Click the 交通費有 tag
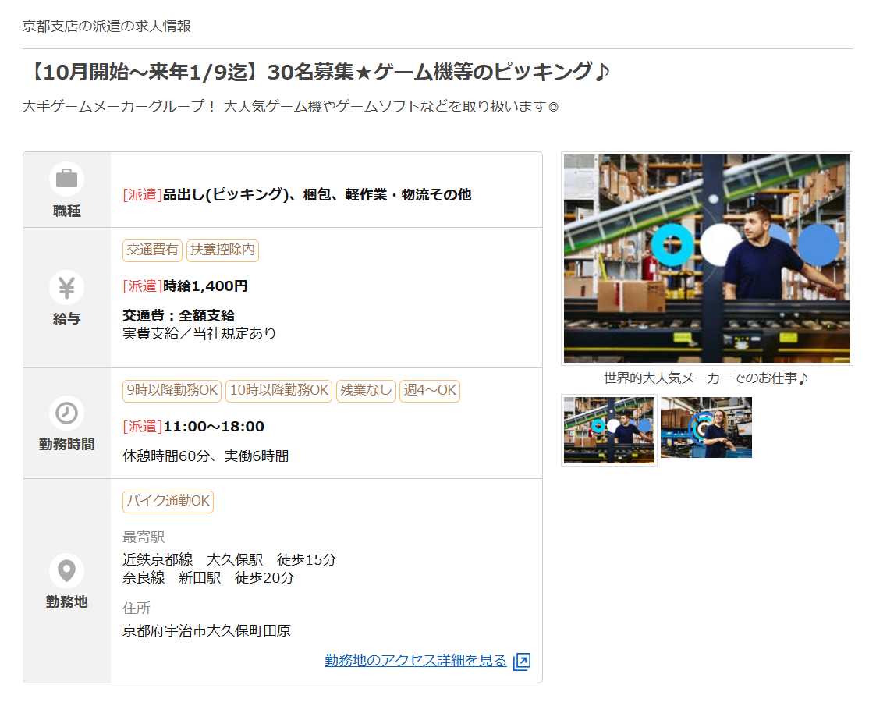 152,250
